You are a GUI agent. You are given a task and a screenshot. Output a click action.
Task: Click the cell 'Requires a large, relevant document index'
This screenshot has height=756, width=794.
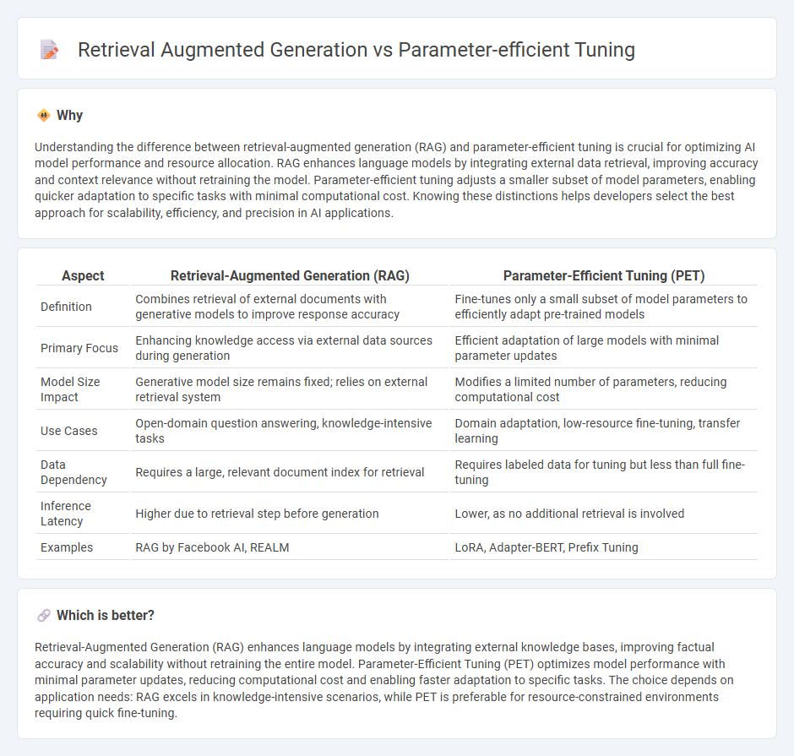pos(290,472)
